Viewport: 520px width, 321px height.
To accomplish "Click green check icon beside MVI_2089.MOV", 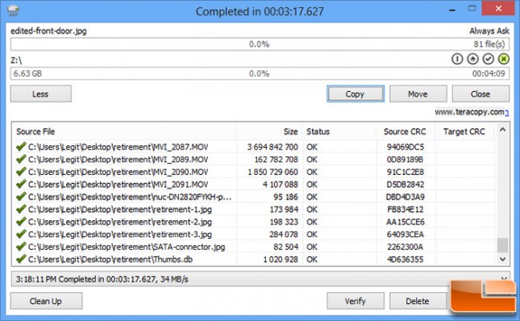I will [21, 159].
